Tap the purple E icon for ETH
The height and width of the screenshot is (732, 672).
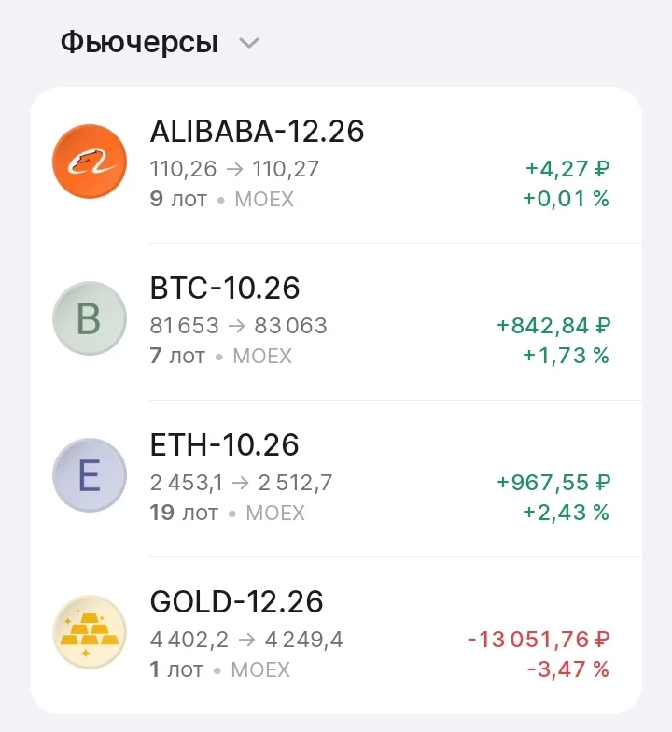90,475
